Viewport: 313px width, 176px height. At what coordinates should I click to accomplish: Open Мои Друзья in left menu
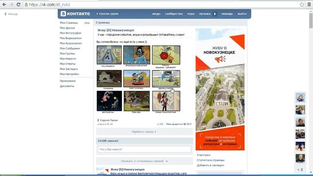coord(67,28)
